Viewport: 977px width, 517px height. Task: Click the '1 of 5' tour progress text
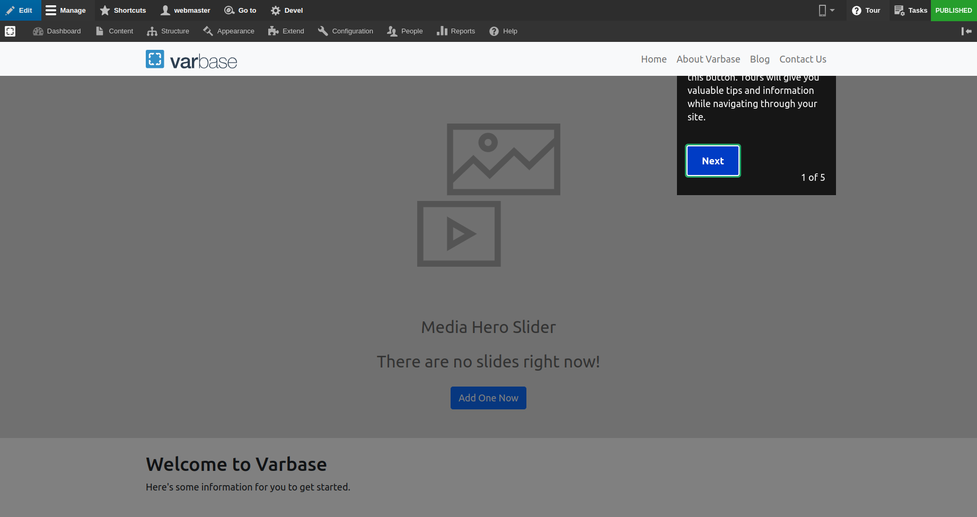[x=813, y=177]
